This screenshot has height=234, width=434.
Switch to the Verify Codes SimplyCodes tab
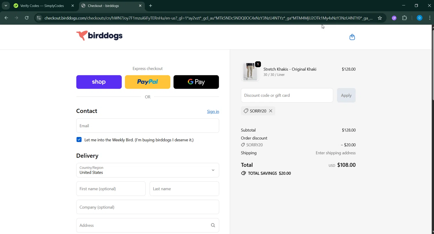42,6
